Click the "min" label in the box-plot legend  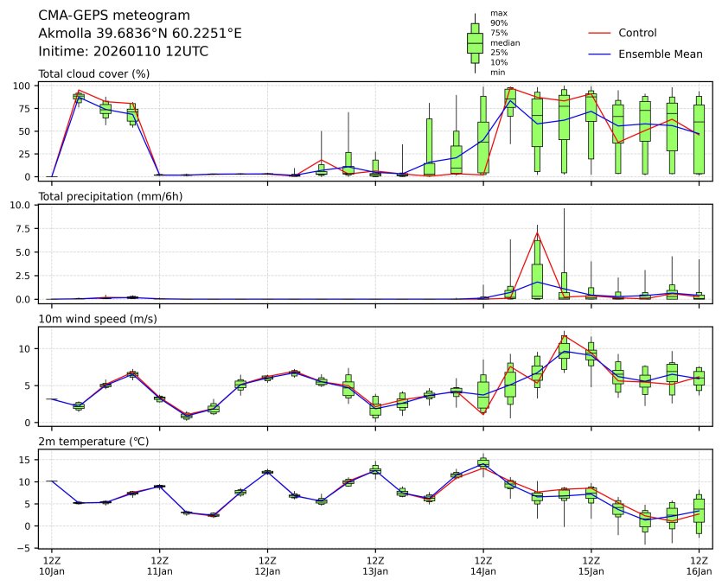coord(497,73)
